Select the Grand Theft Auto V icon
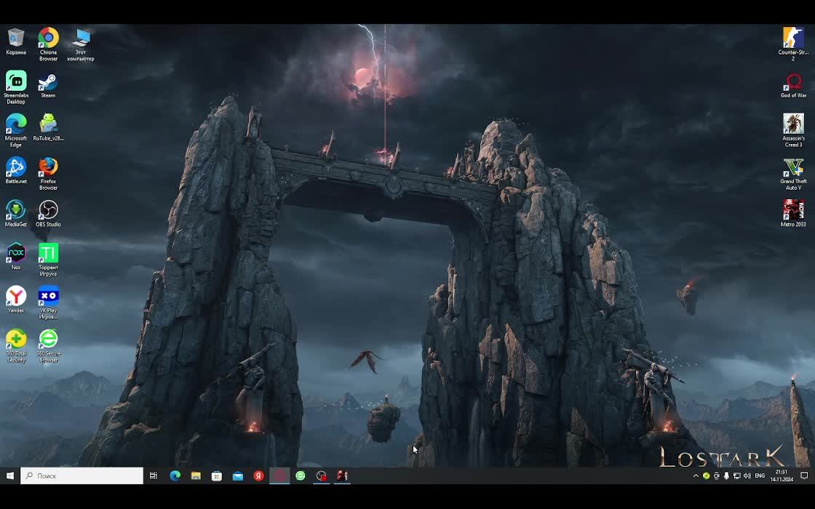Viewport: 815px width, 509px height. pos(793,174)
